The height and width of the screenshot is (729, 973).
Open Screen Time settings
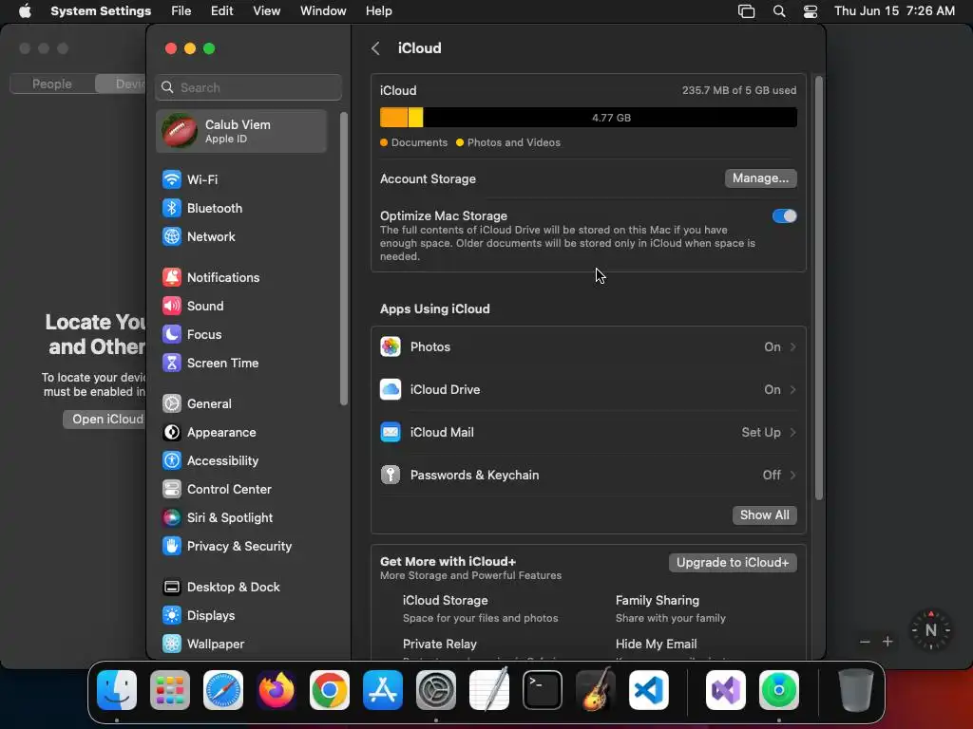(x=242, y=364)
